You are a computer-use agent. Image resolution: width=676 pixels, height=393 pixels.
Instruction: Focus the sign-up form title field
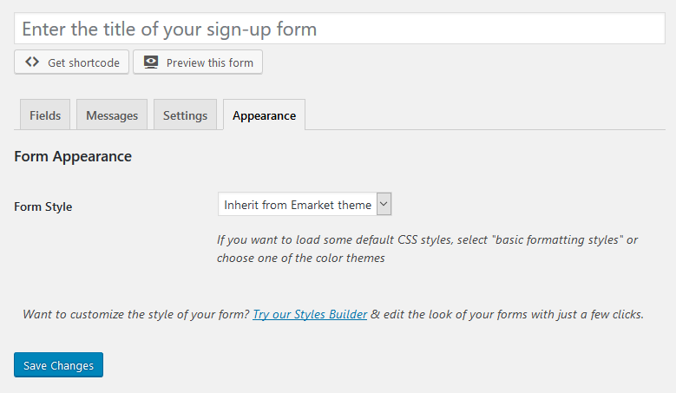pyautogui.click(x=339, y=29)
